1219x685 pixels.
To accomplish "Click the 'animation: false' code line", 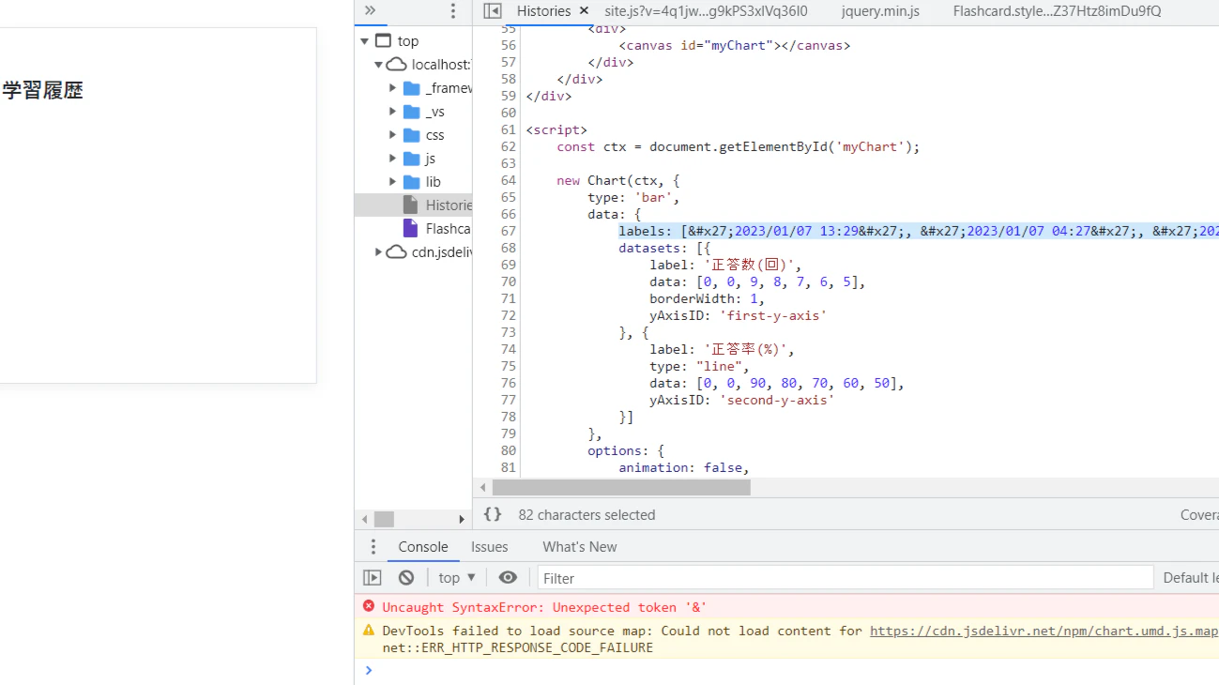I will coord(683,467).
